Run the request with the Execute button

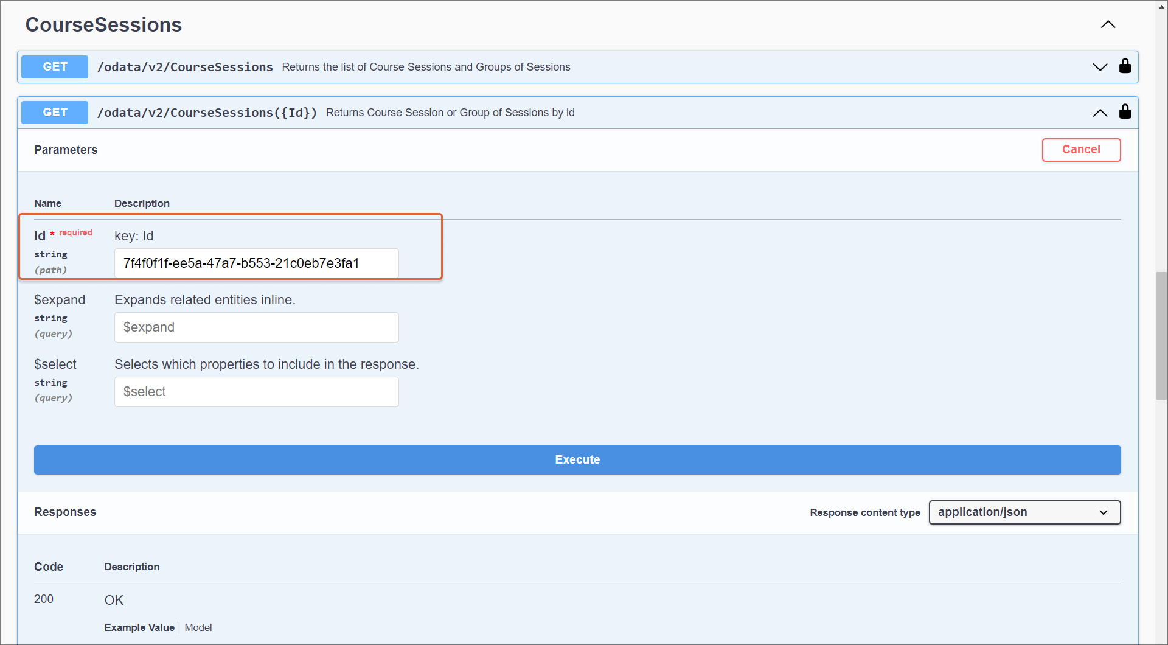(x=577, y=460)
